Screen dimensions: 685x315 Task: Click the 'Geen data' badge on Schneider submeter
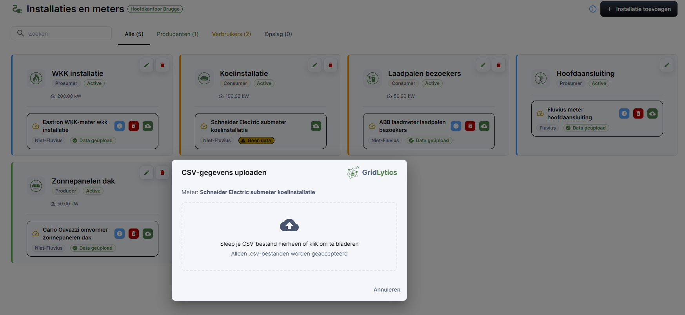[x=256, y=140]
